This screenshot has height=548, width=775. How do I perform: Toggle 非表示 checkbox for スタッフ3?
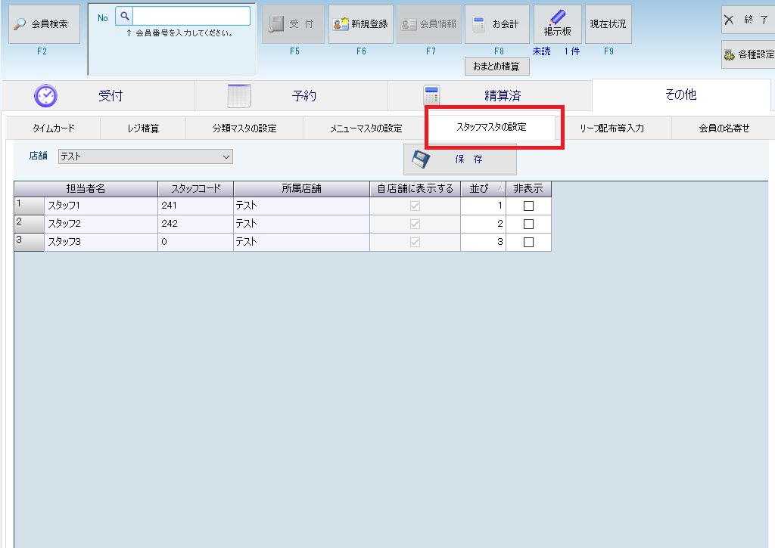coord(528,242)
